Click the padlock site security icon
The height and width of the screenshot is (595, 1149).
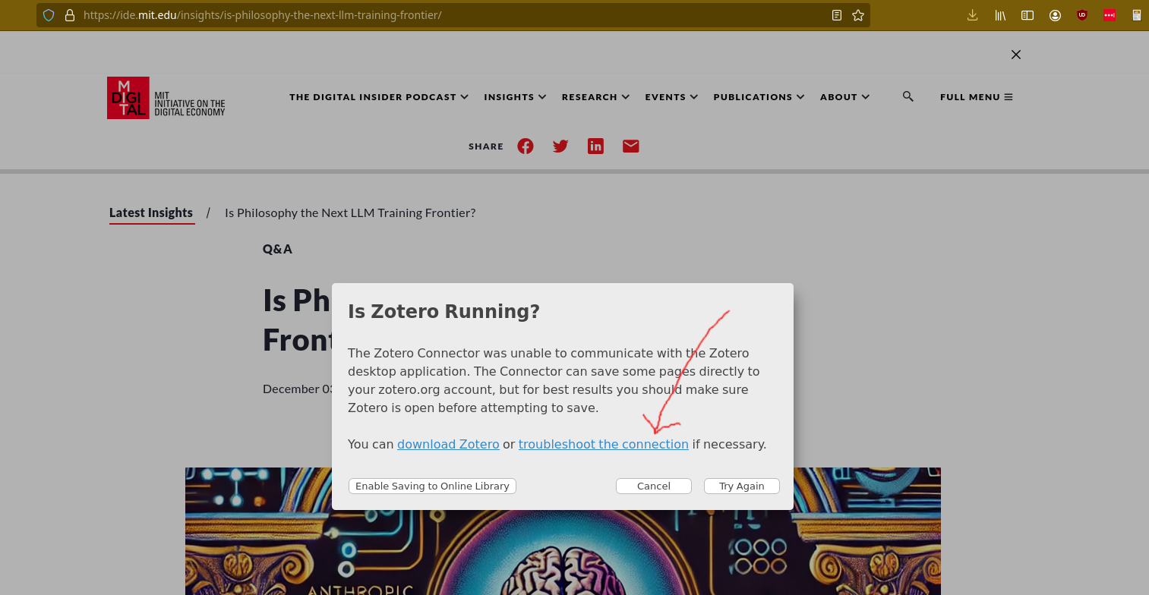[x=69, y=15]
